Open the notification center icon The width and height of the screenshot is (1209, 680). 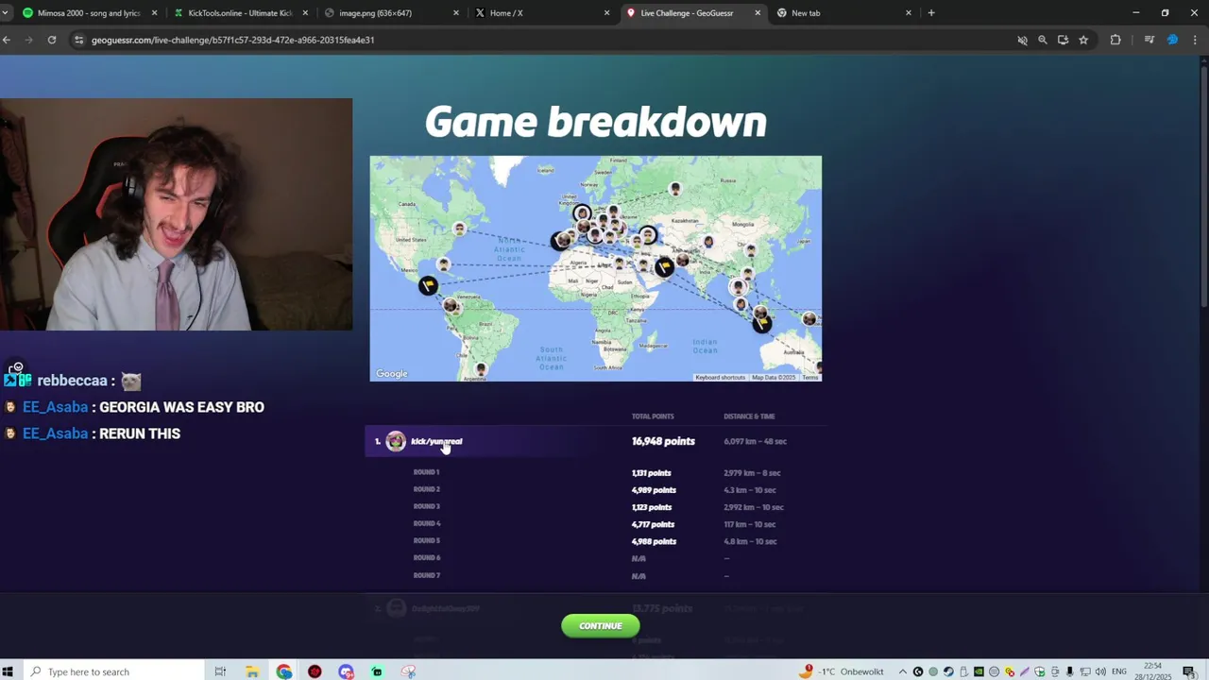click(1189, 671)
